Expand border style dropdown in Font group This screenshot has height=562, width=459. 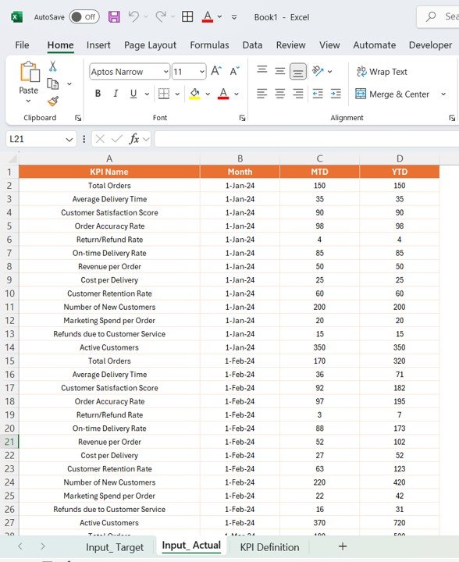pos(177,94)
